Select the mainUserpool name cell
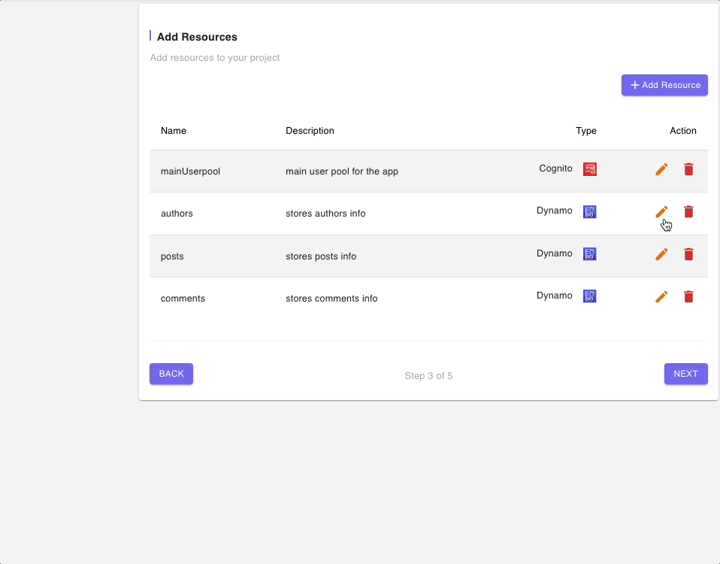The height and width of the screenshot is (564, 720). [x=191, y=171]
